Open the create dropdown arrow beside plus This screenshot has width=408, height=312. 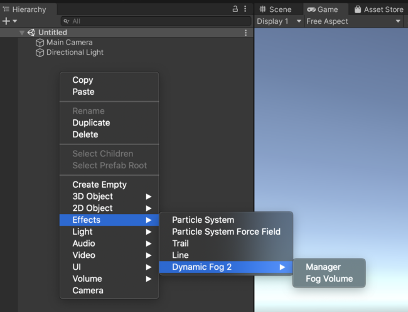(x=15, y=21)
